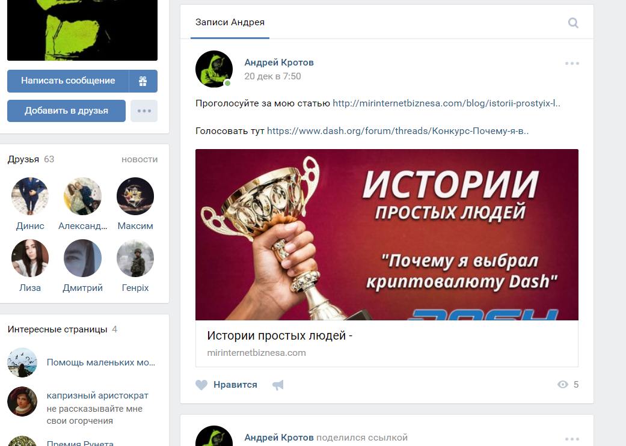Open more actions menu beside Добавить в друзья

tap(144, 111)
